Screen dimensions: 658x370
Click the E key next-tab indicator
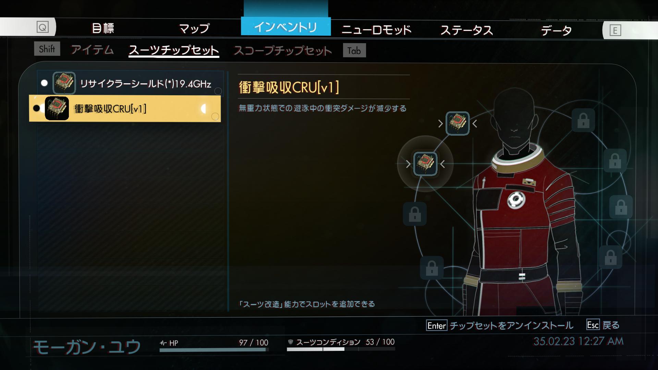point(615,31)
